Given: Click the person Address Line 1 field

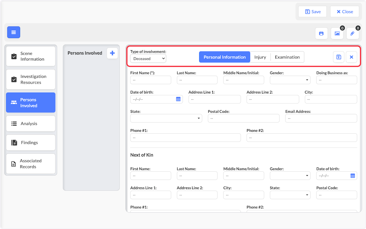Looking at the screenshot, I should point(215,99).
